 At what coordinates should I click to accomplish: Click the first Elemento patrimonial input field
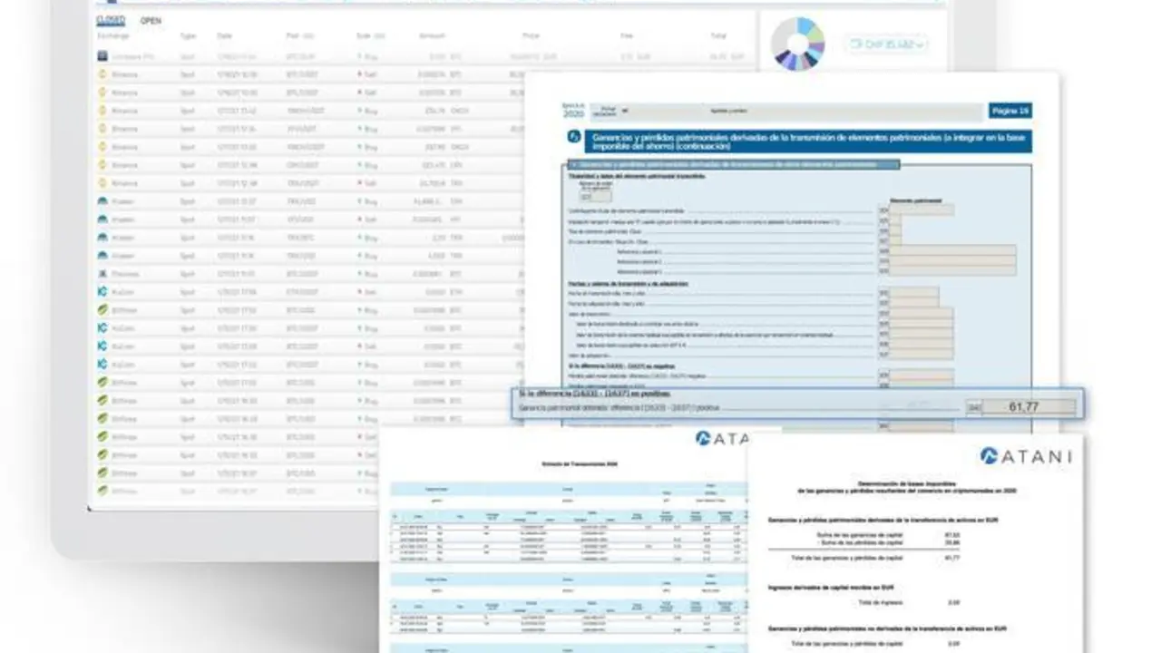[921, 210]
